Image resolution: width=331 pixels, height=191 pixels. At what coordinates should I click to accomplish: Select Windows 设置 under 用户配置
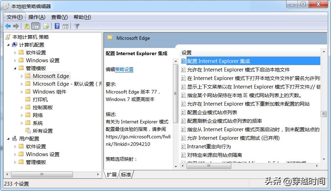click(x=43, y=154)
